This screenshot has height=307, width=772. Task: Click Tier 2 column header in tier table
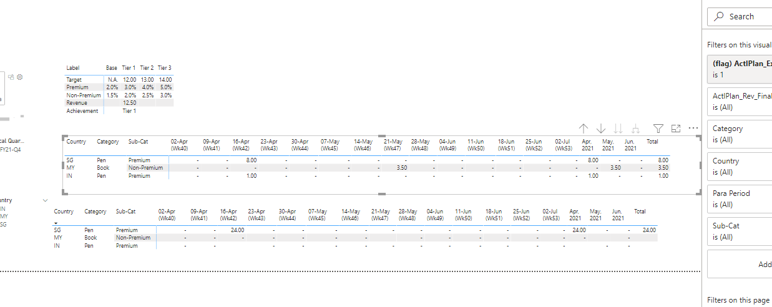147,67
